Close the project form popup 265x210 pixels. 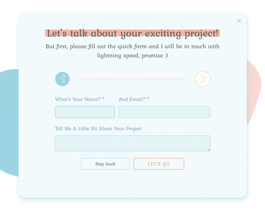pos(239,21)
